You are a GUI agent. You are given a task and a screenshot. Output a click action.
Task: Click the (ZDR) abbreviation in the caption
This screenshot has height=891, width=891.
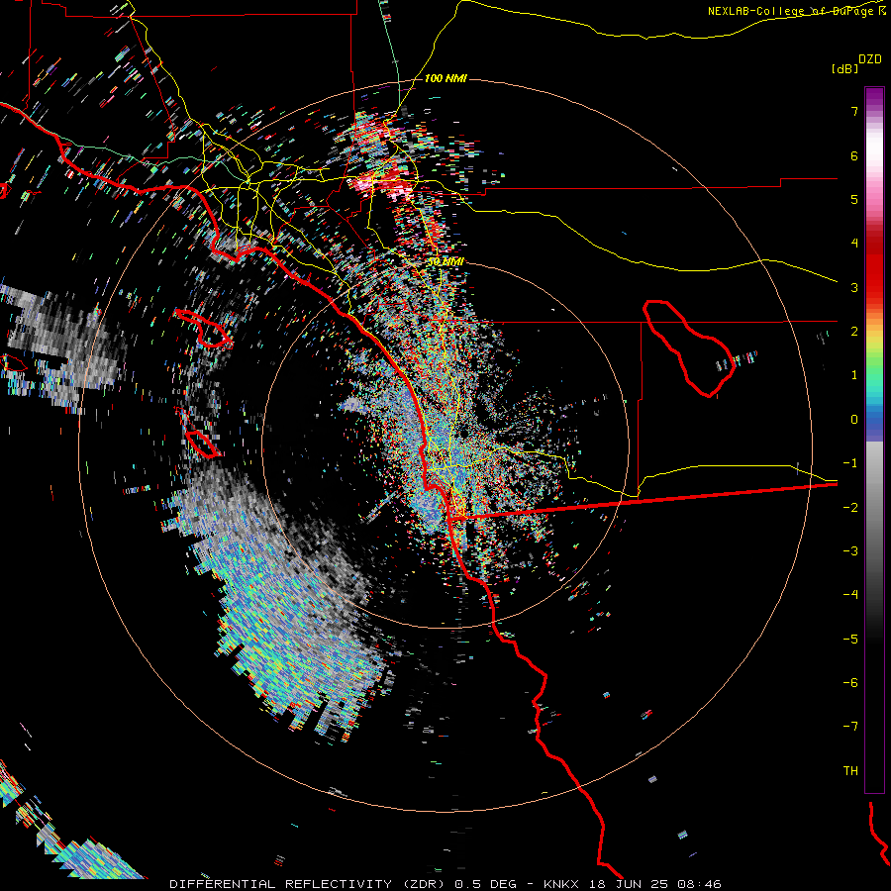[x=426, y=884]
